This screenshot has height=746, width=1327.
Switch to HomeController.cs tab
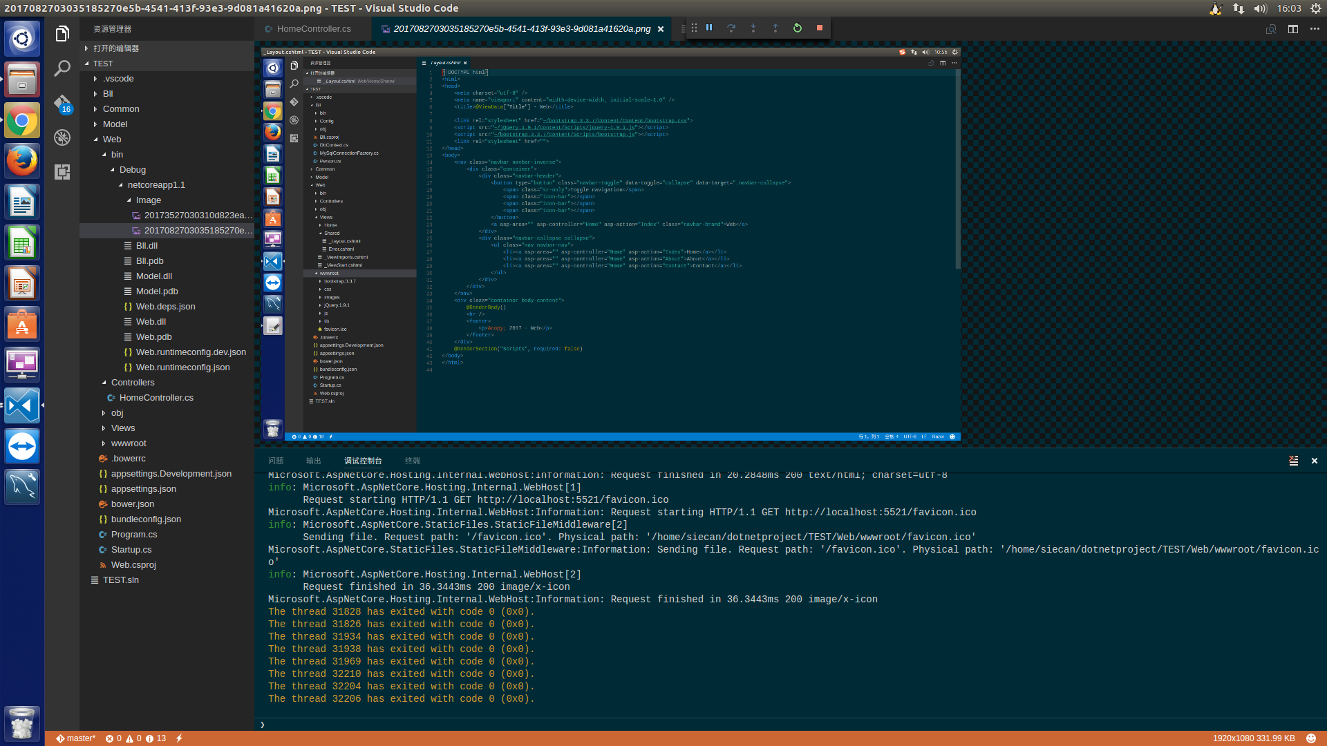pyautogui.click(x=313, y=29)
